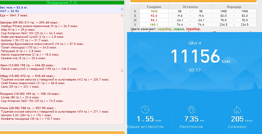Viewport: 262px width, 134px height.
Task: Click Хлеб Ржано-пшеничный entry
Action: (x=33, y=83)
